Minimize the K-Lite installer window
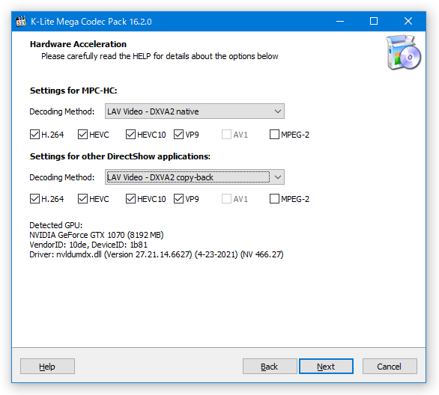Image resolution: width=439 pixels, height=395 pixels. pos(340,21)
